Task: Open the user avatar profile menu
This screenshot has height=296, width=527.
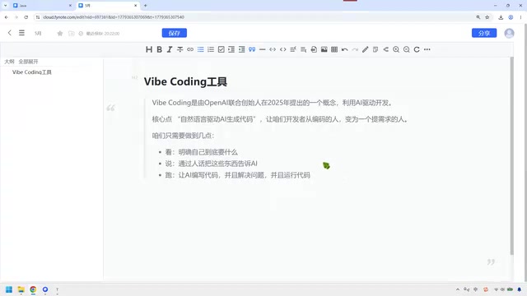Action: pyautogui.click(x=509, y=33)
